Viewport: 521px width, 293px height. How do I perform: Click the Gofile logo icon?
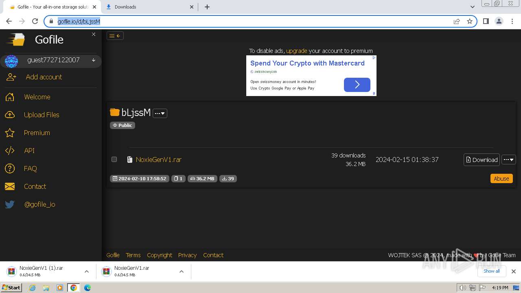pyautogui.click(x=15, y=39)
